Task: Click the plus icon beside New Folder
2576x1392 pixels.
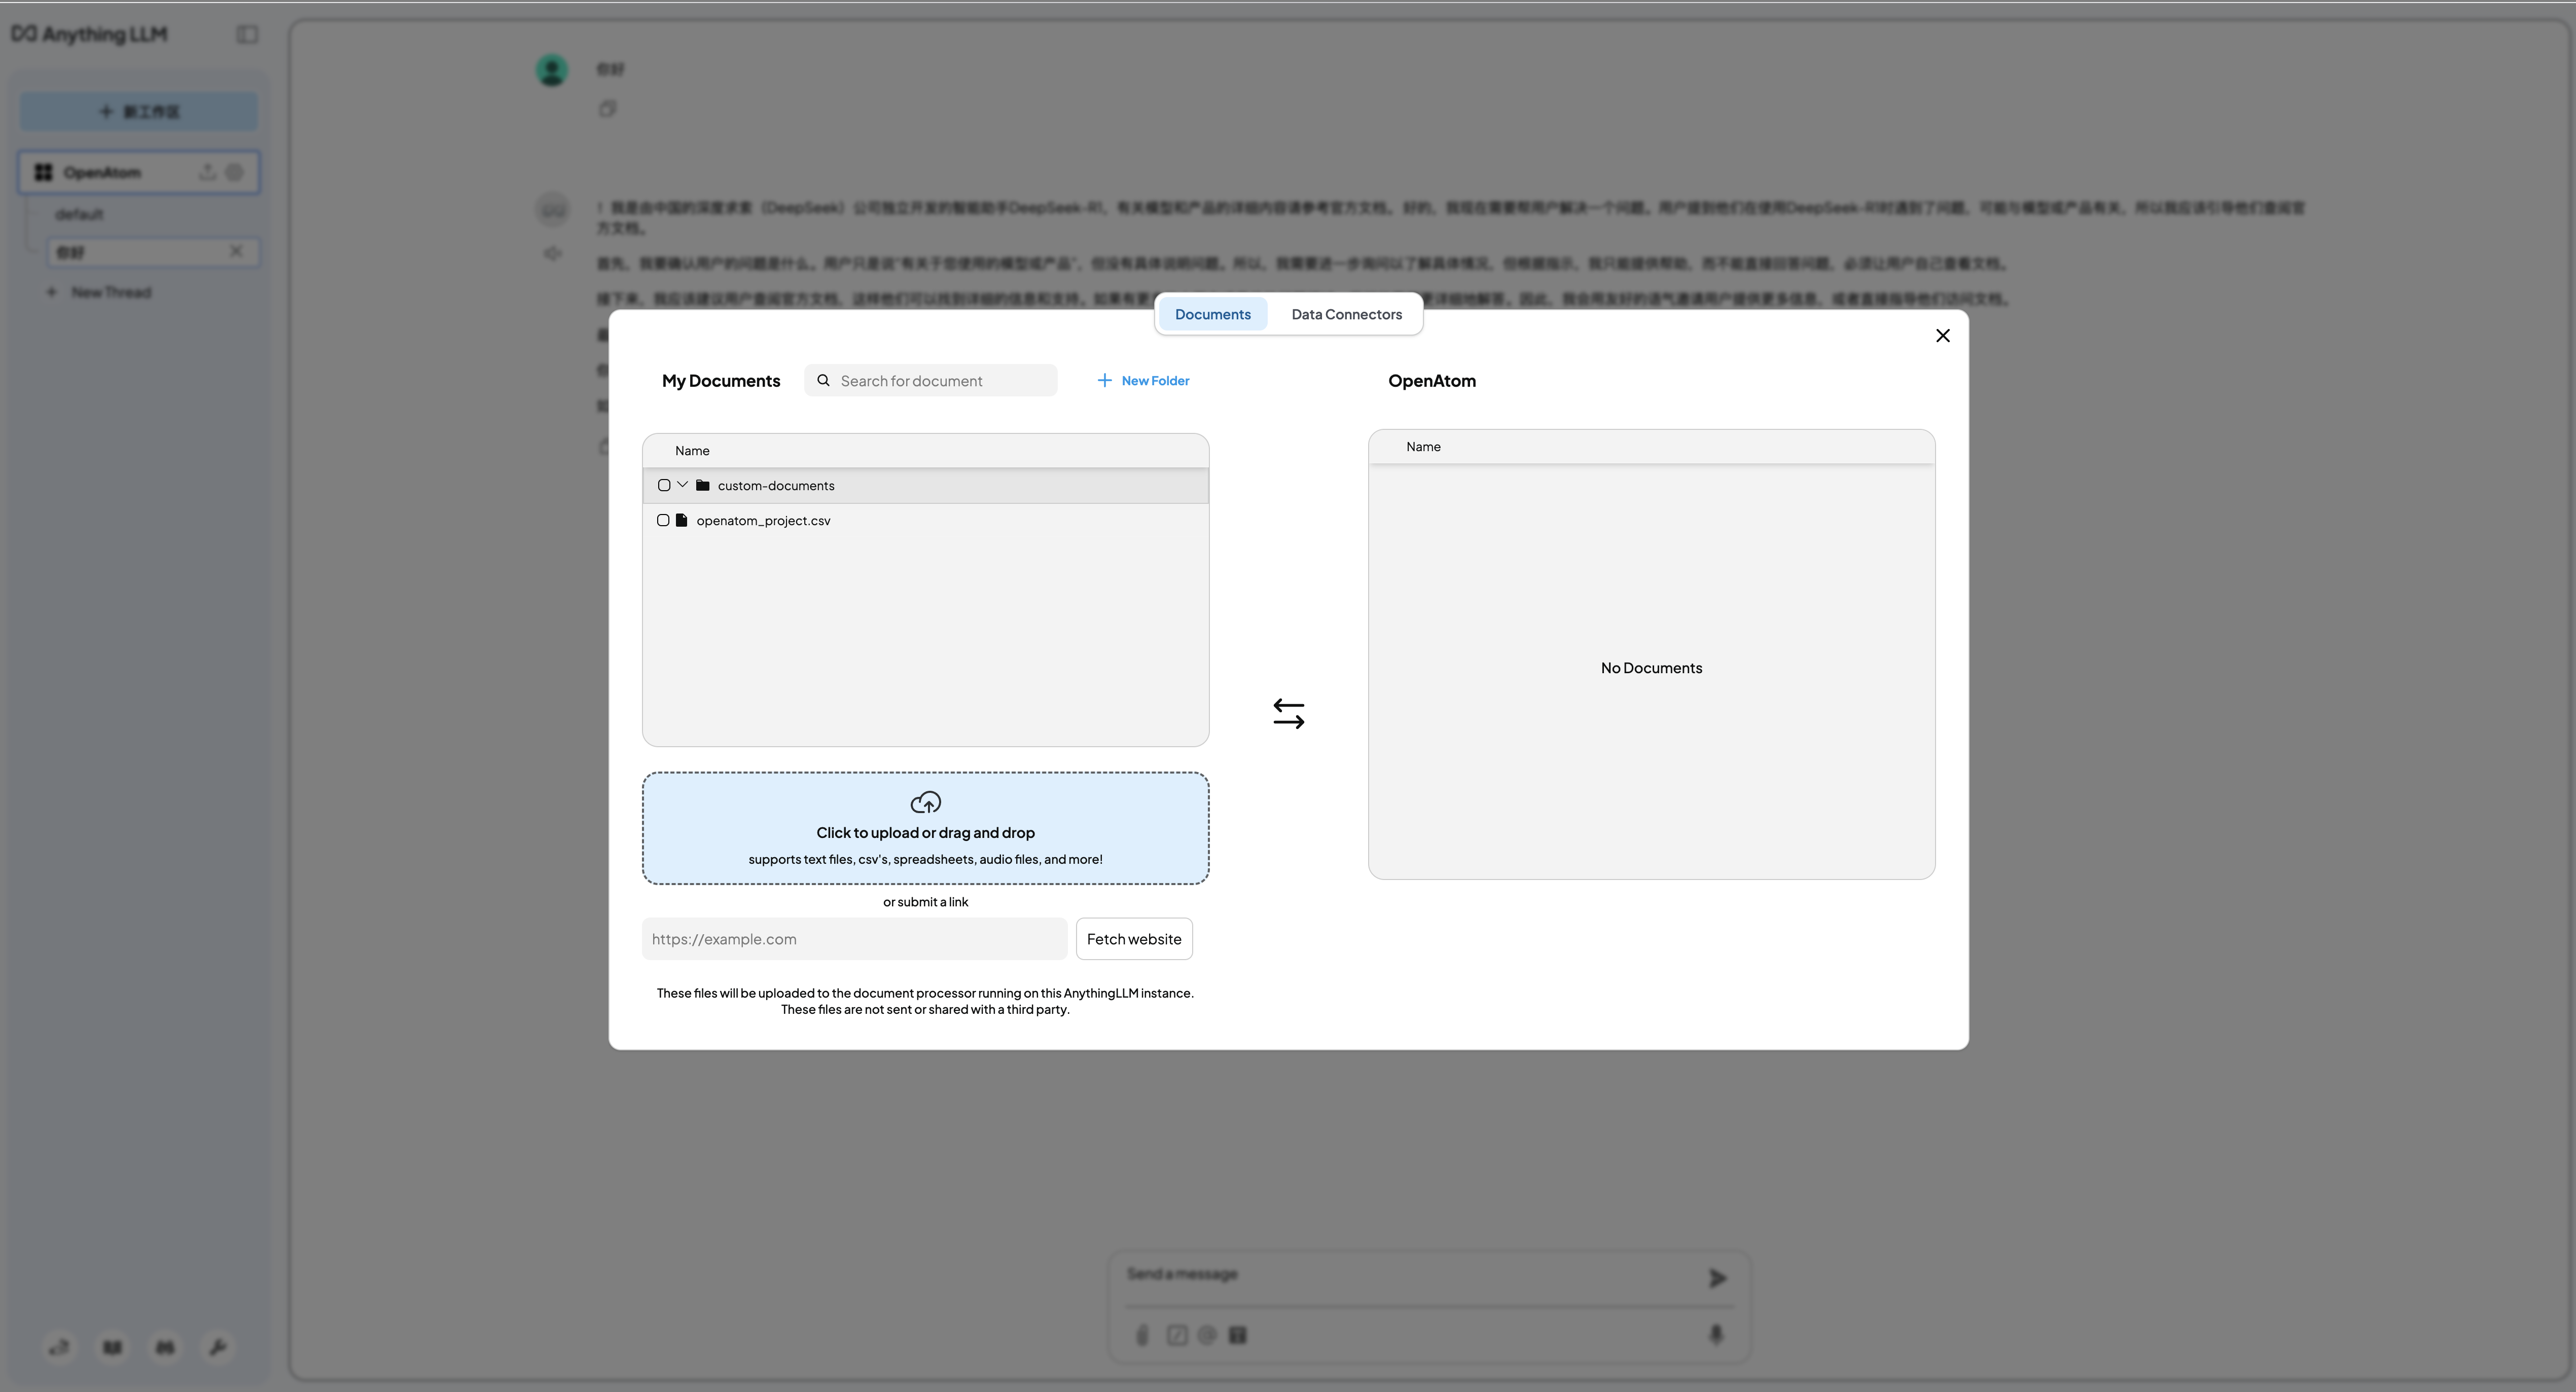Action: 1104,380
